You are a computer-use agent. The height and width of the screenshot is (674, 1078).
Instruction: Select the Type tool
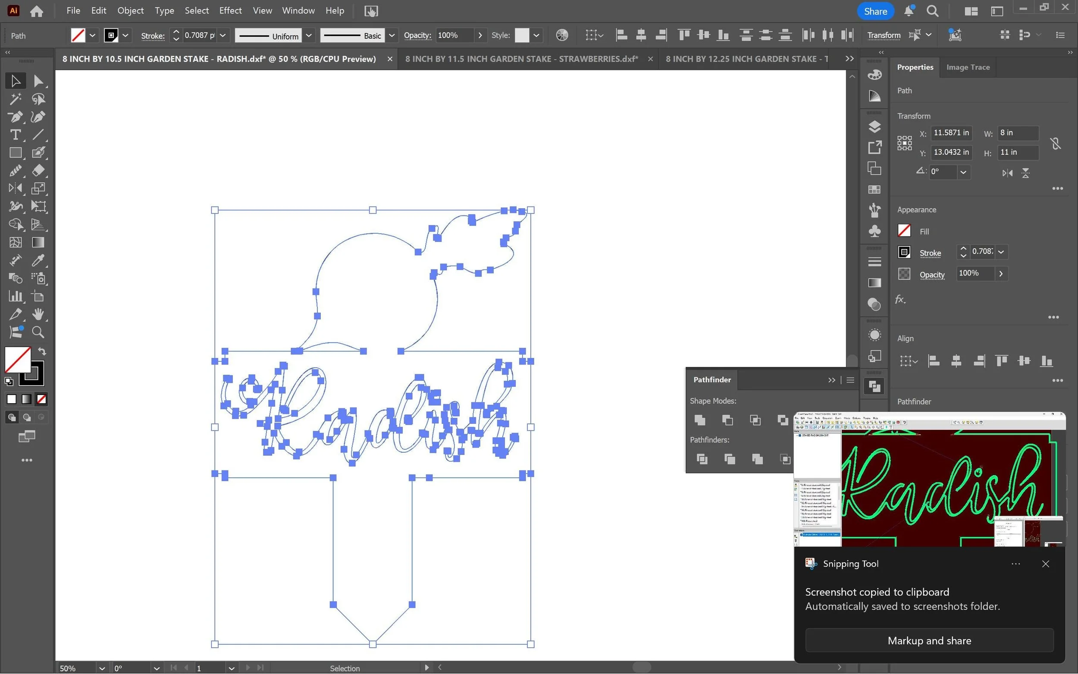tap(15, 135)
